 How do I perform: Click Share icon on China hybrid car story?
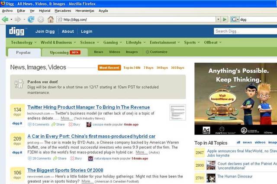pos(55,158)
